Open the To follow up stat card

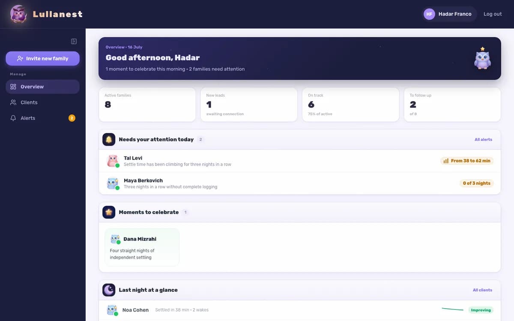[x=452, y=104]
